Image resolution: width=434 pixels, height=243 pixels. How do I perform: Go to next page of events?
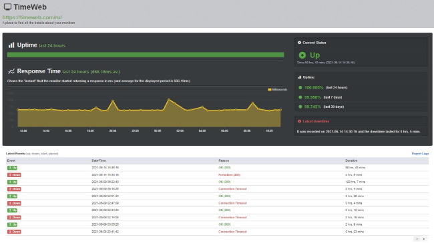coord(424,239)
